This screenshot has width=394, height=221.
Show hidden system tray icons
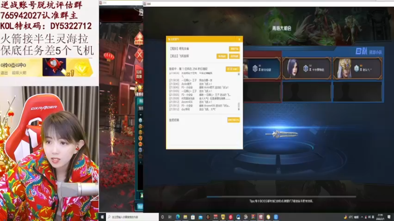[362, 217]
